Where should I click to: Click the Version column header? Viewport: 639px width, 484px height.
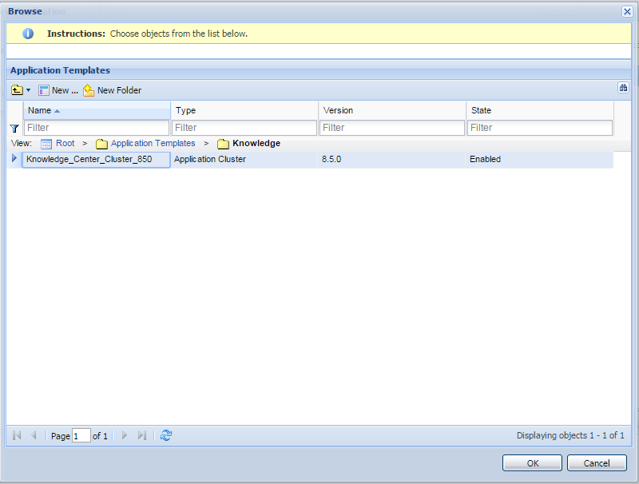pyautogui.click(x=338, y=110)
